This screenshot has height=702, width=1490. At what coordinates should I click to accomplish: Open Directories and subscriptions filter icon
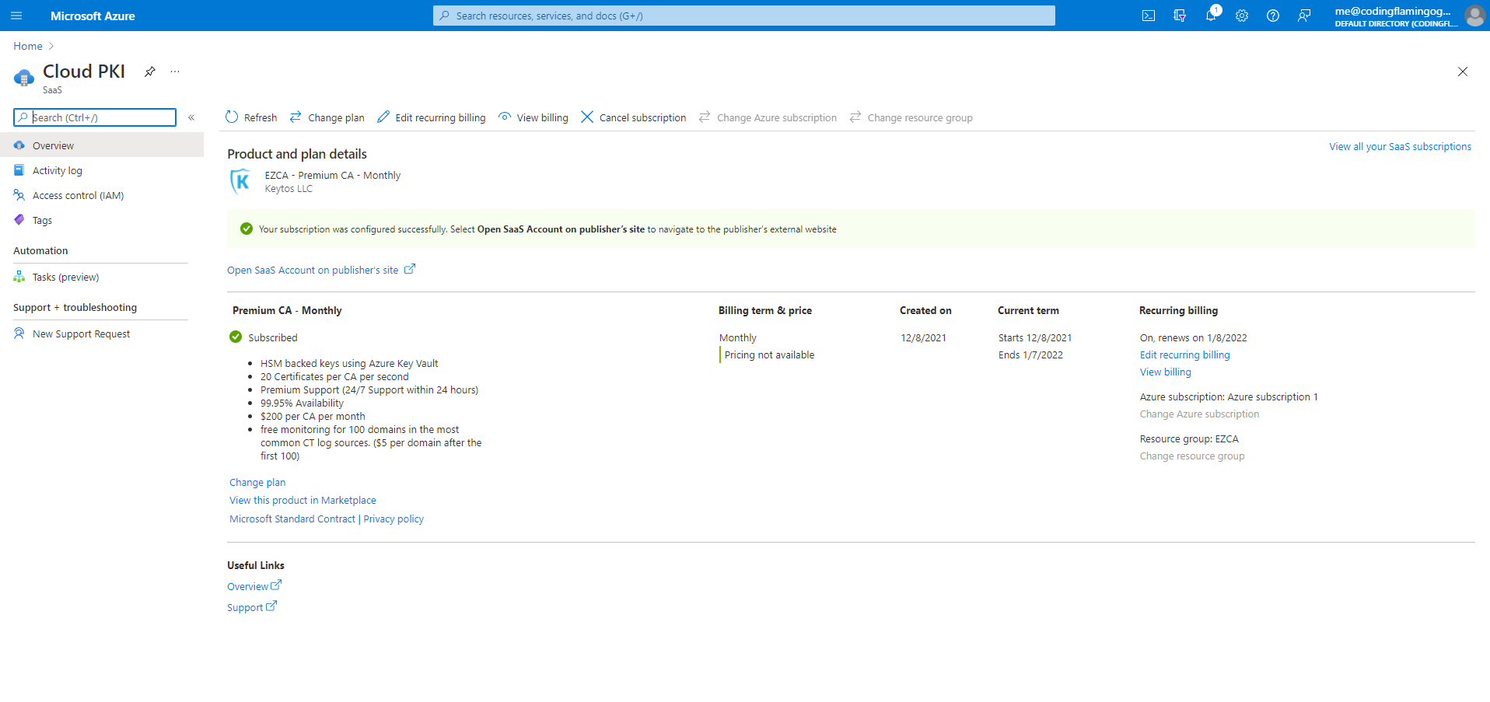tap(1180, 16)
